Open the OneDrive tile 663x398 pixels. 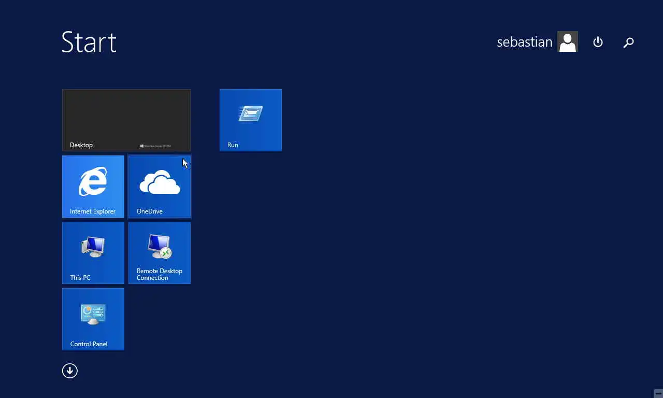click(x=160, y=187)
